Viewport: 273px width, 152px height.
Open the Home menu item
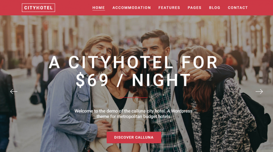[99, 8]
